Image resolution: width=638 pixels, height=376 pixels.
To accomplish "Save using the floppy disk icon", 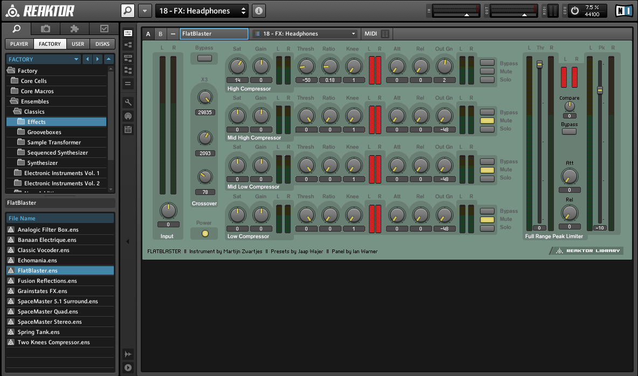I will pyautogui.click(x=128, y=130).
